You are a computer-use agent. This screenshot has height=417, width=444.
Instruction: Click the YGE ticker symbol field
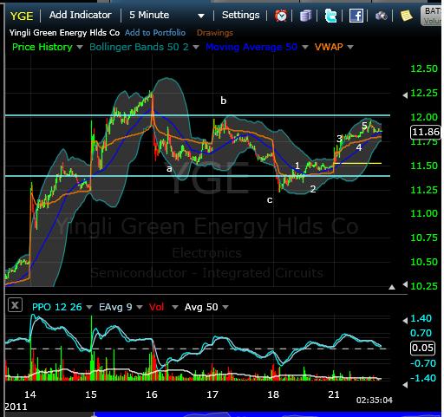22,16
